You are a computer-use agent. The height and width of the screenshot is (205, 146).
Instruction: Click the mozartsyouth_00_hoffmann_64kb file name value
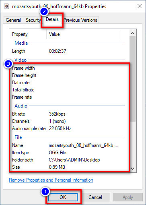coord(83,145)
